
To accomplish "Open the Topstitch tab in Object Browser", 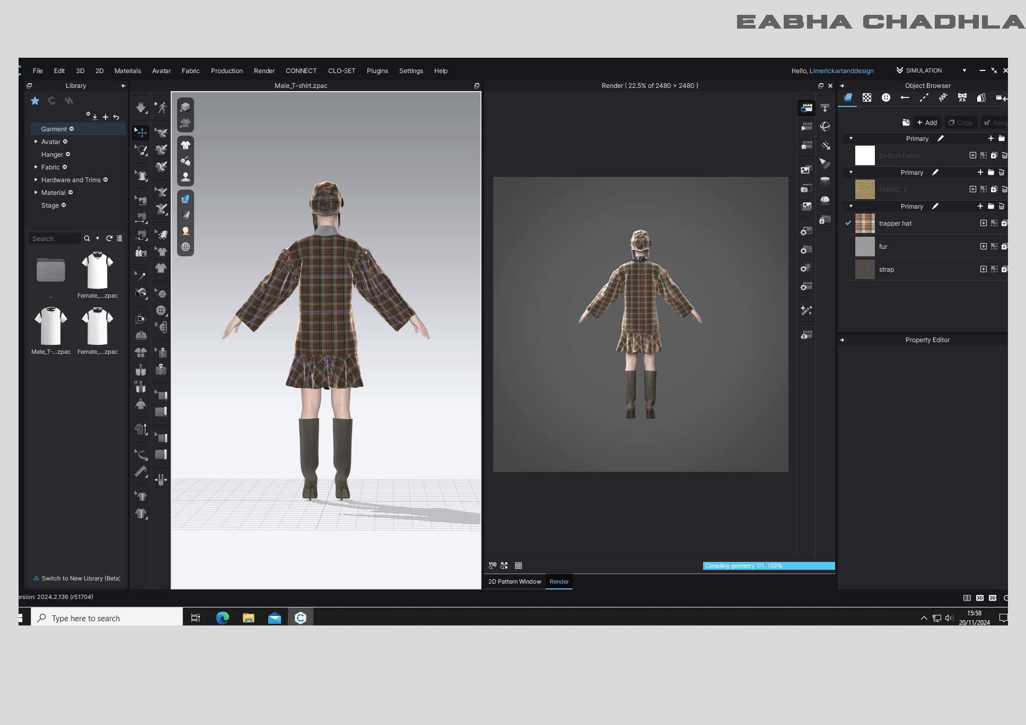I will click(924, 97).
